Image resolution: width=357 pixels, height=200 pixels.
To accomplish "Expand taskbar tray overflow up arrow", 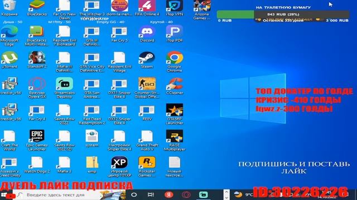I will 226,192.
